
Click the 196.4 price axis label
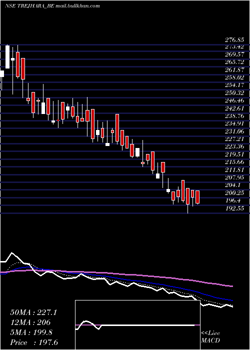pyautogui.click(x=233, y=200)
